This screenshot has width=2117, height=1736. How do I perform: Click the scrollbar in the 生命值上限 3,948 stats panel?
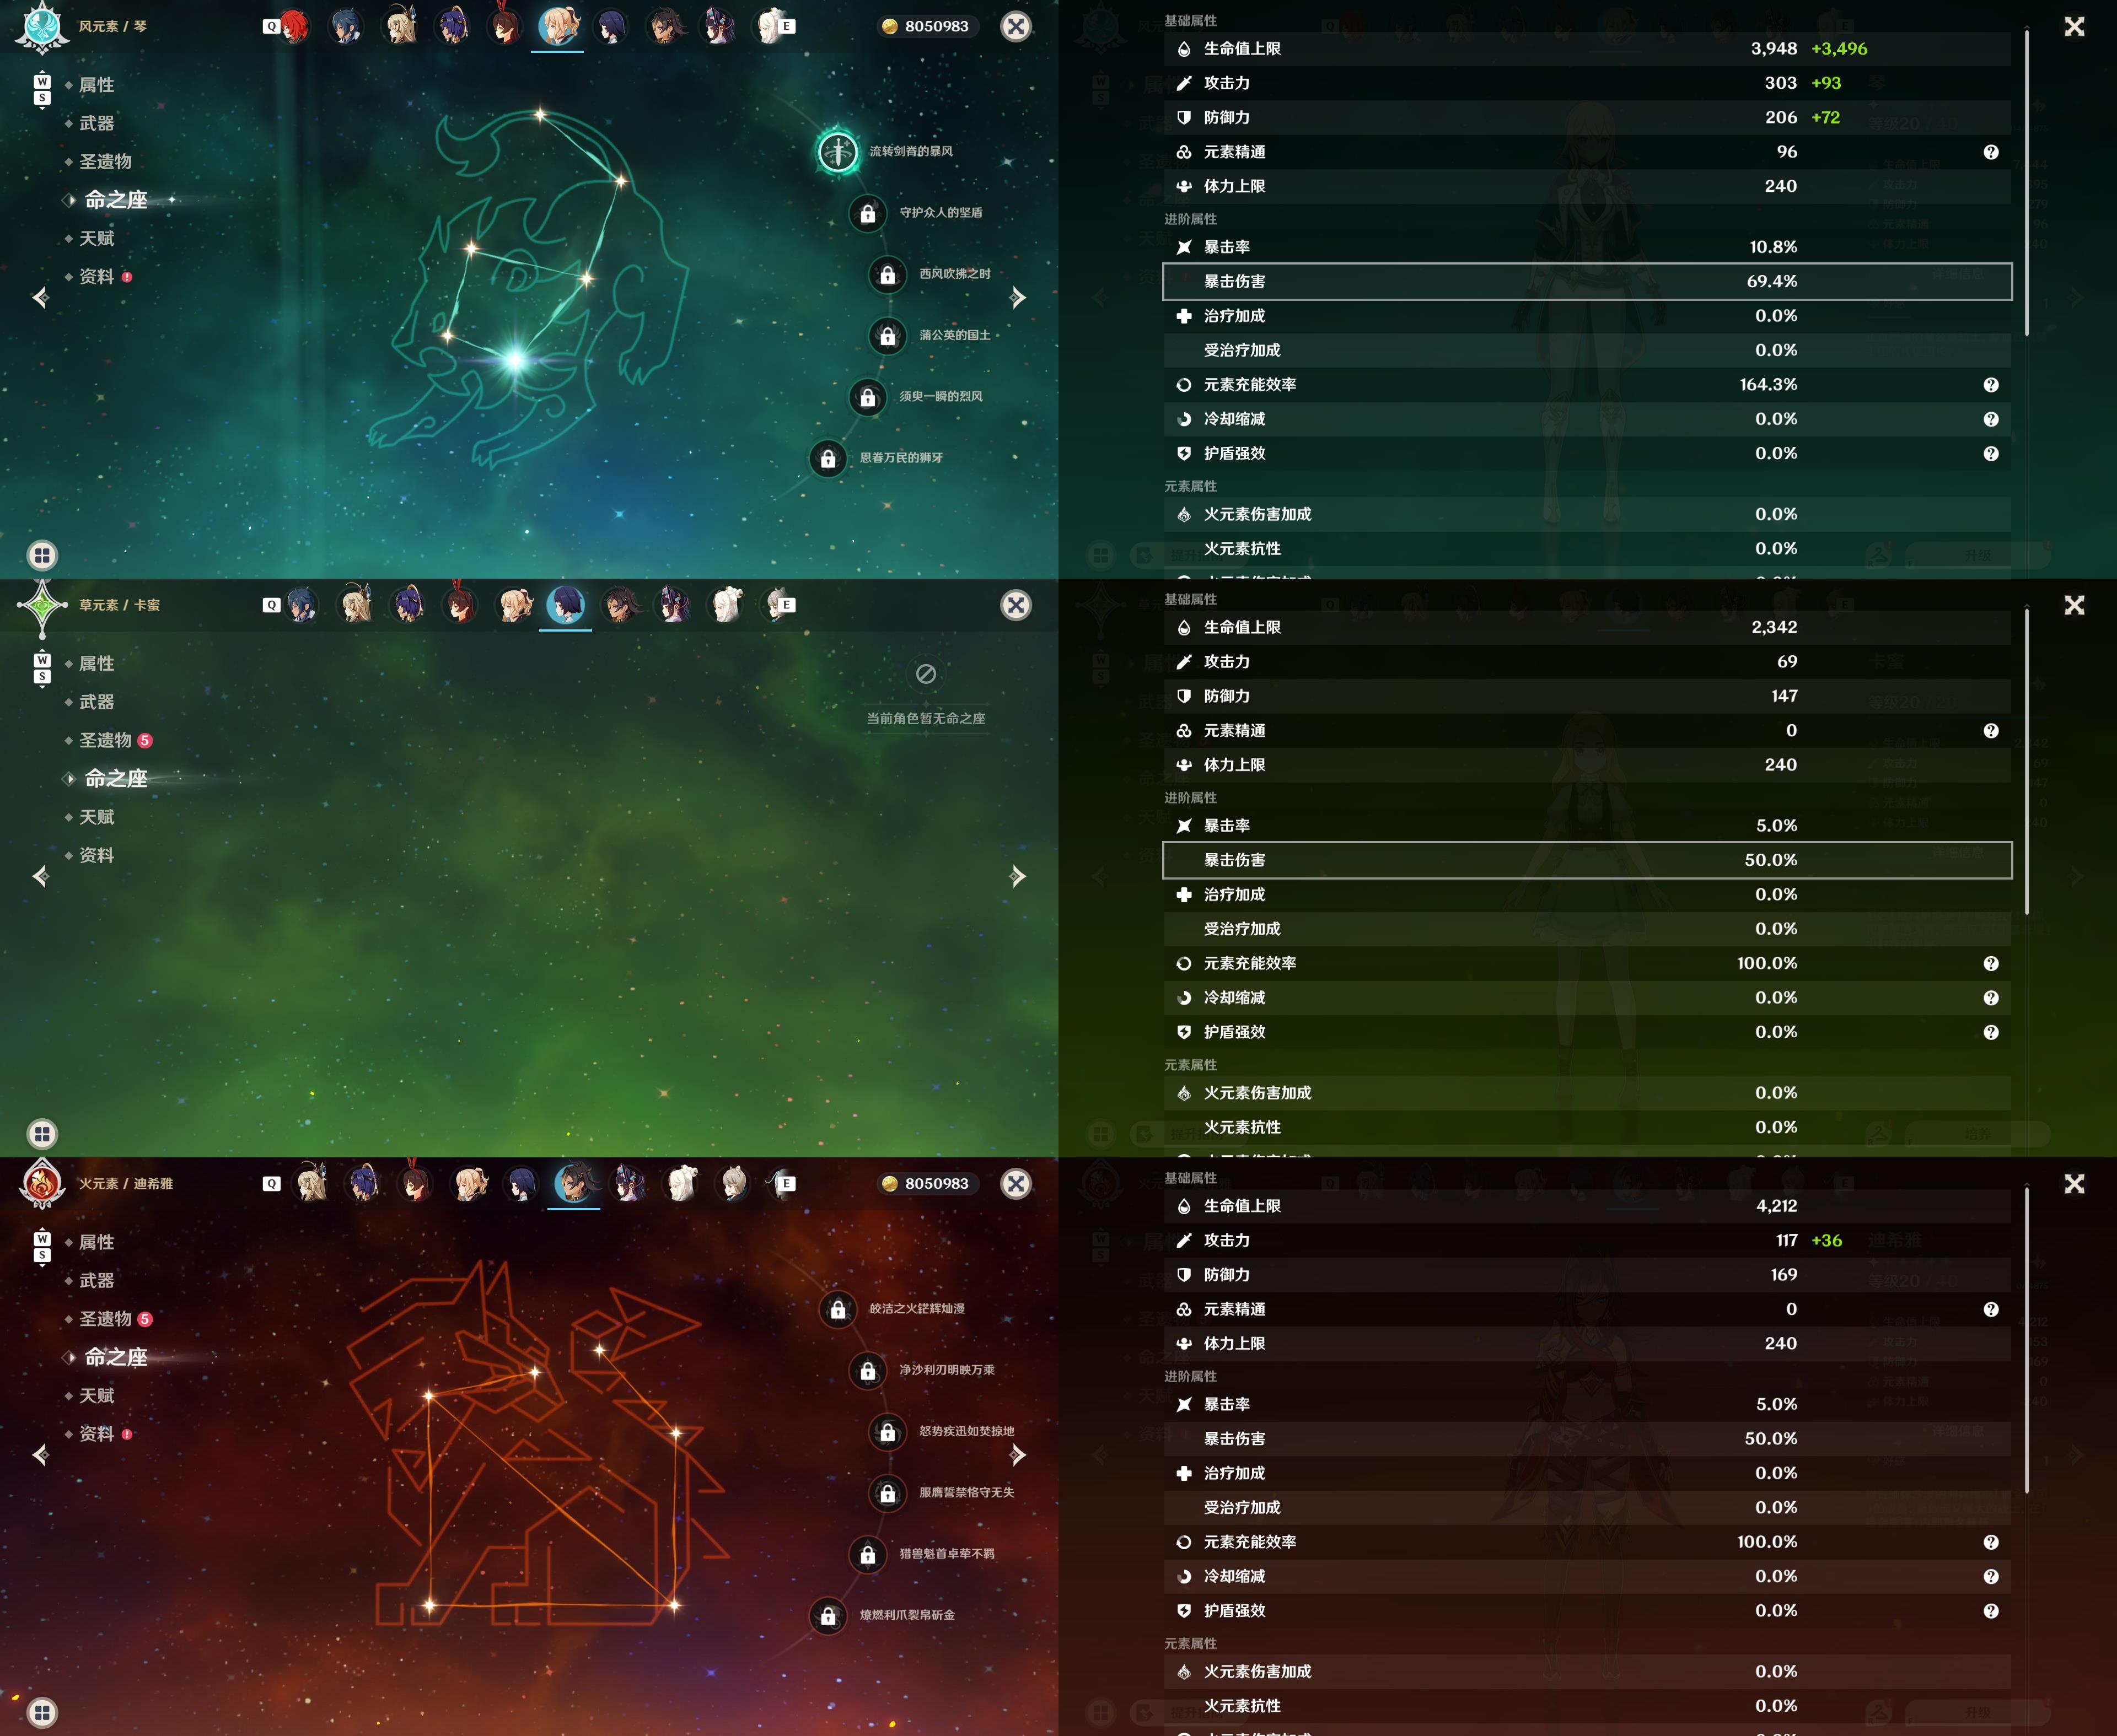point(2027,183)
